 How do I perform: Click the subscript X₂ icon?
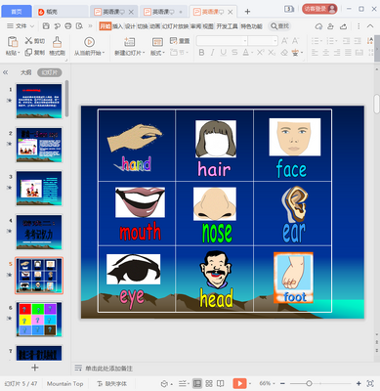point(272,52)
